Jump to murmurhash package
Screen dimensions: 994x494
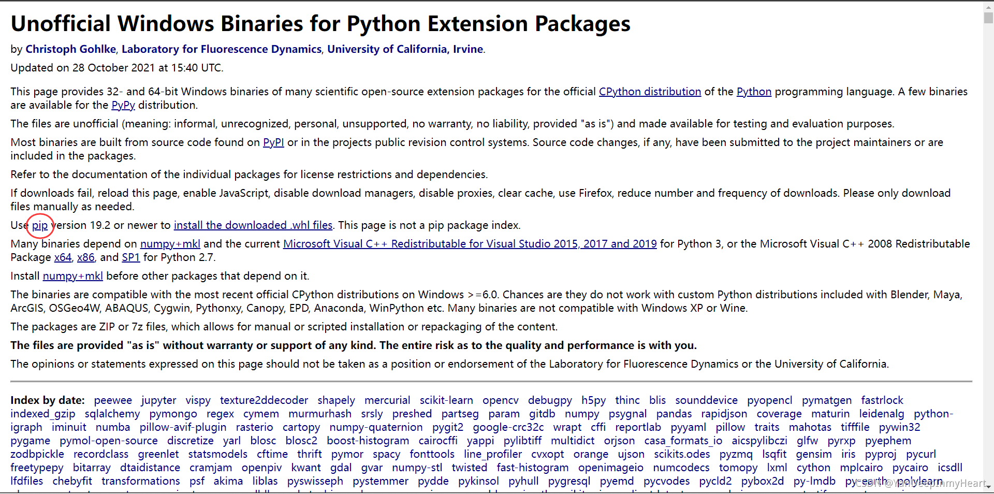pyautogui.click(x=320, y=414)
